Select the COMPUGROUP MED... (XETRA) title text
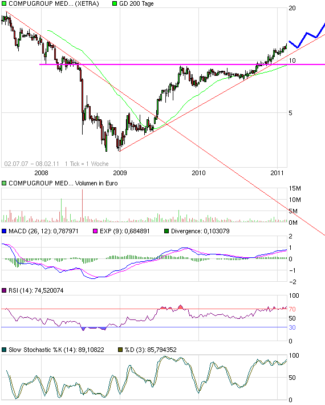This screenshot has width=325, height=405. (x=54, y=3)
